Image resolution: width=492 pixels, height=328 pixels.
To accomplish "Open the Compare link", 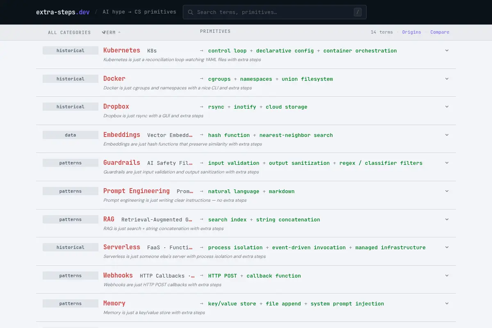I will (x=440, y=32).
